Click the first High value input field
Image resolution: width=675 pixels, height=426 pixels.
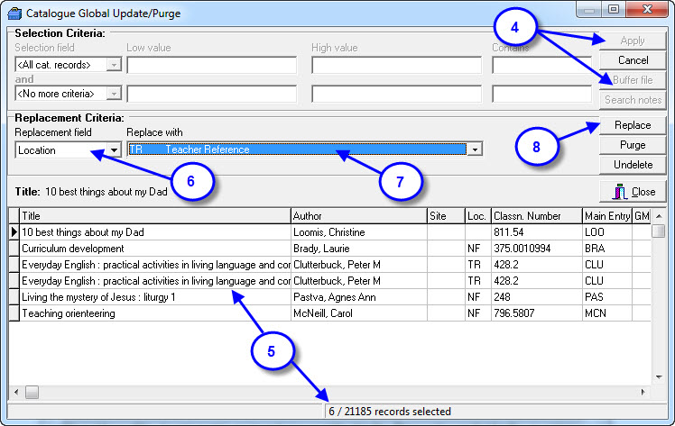click(396, 65)
